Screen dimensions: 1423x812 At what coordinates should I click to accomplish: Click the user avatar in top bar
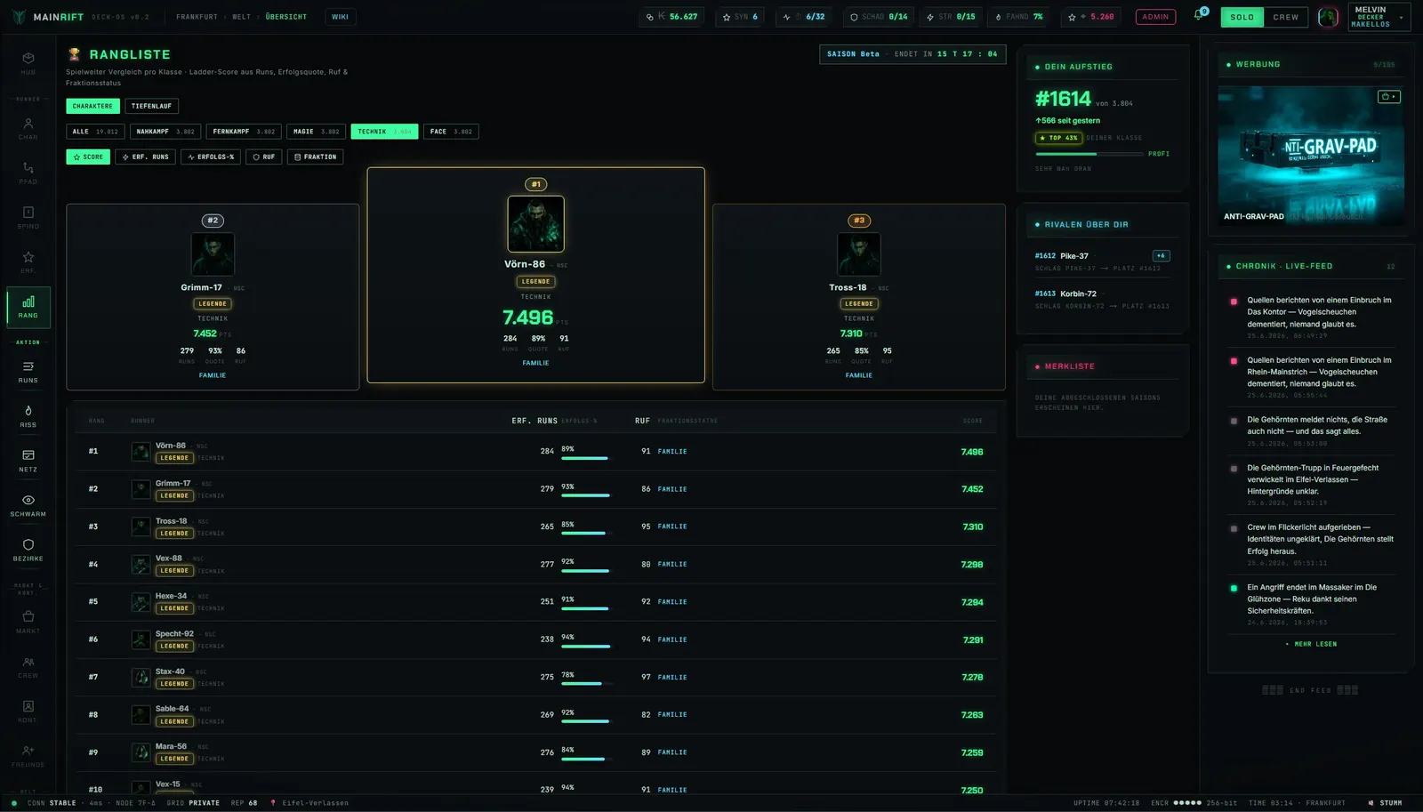pos(1328,17)
